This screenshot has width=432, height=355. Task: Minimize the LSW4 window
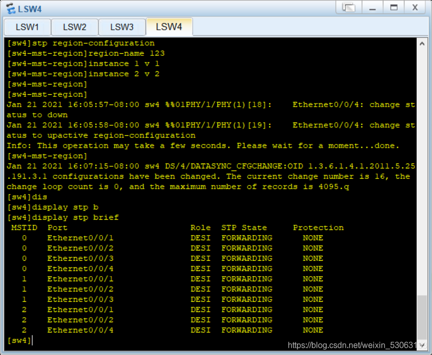373,7
